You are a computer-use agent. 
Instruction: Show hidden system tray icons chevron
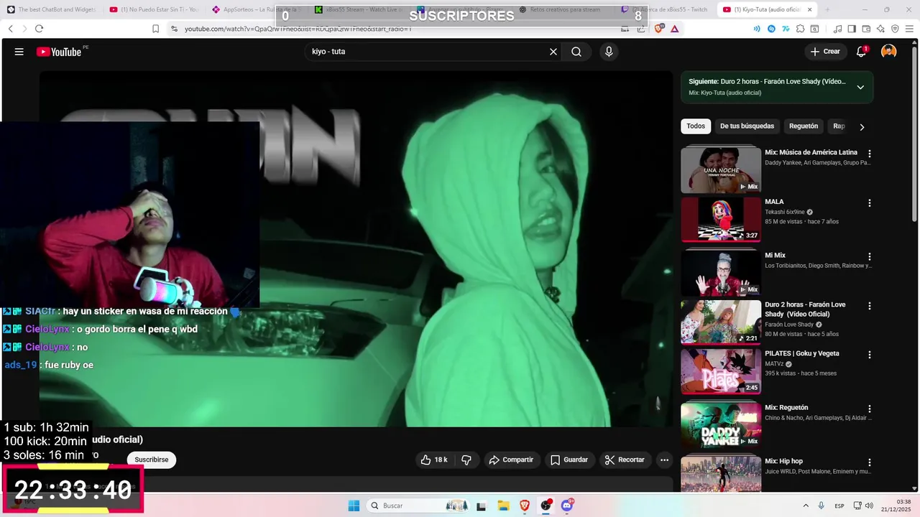[x=805, y=506]
